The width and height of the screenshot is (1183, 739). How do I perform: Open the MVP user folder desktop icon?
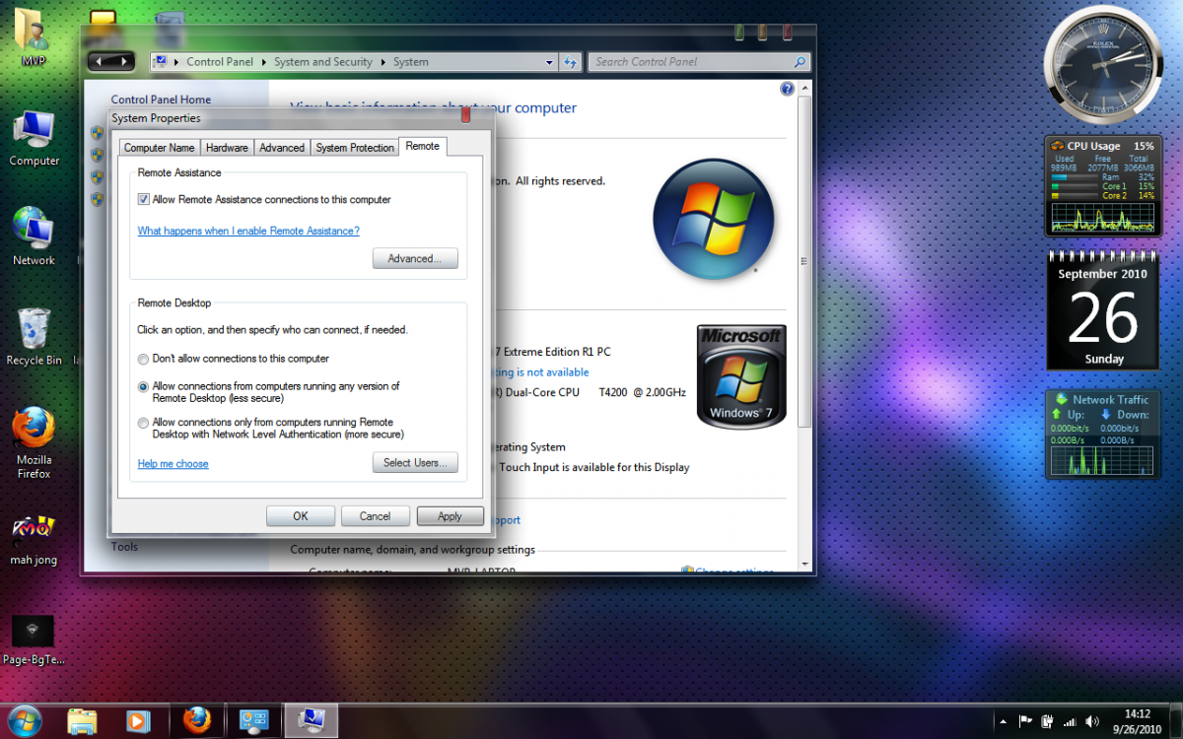click(x=34, y=36)
